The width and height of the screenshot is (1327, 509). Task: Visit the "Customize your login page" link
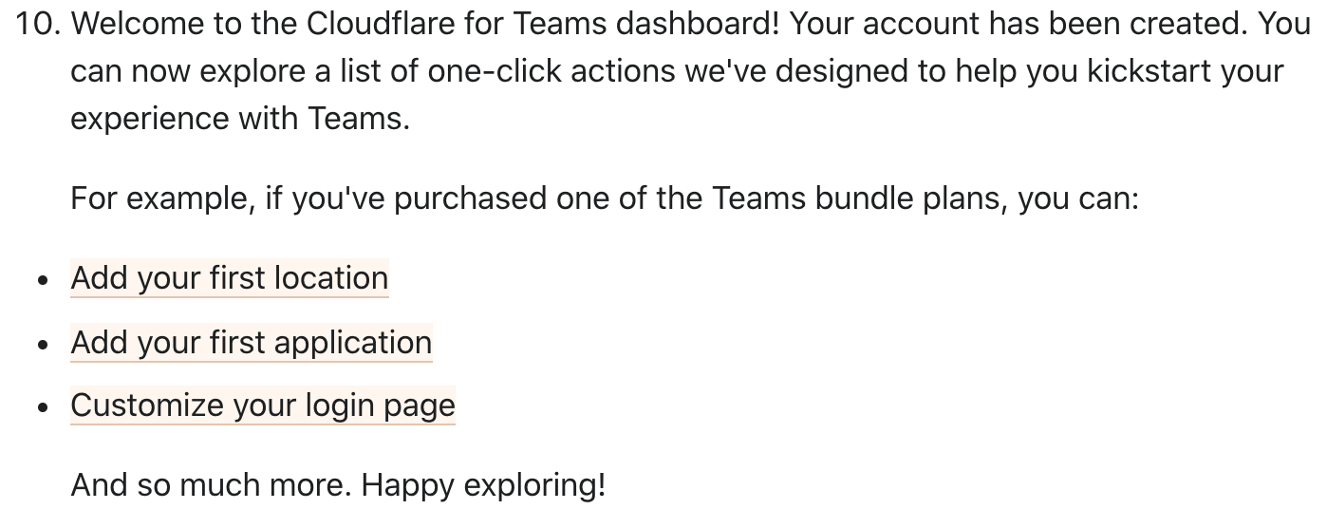(x=263, y=405)
